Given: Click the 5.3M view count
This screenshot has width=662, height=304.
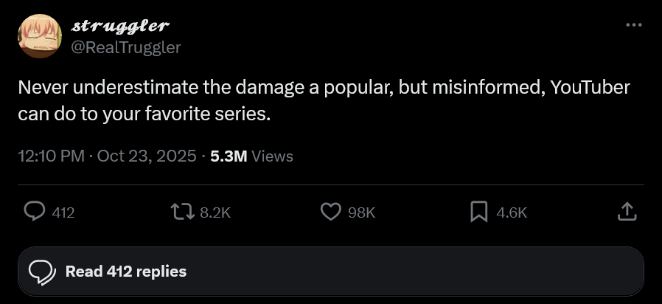Looking at the screenshot, I should (x=229, y=156).
